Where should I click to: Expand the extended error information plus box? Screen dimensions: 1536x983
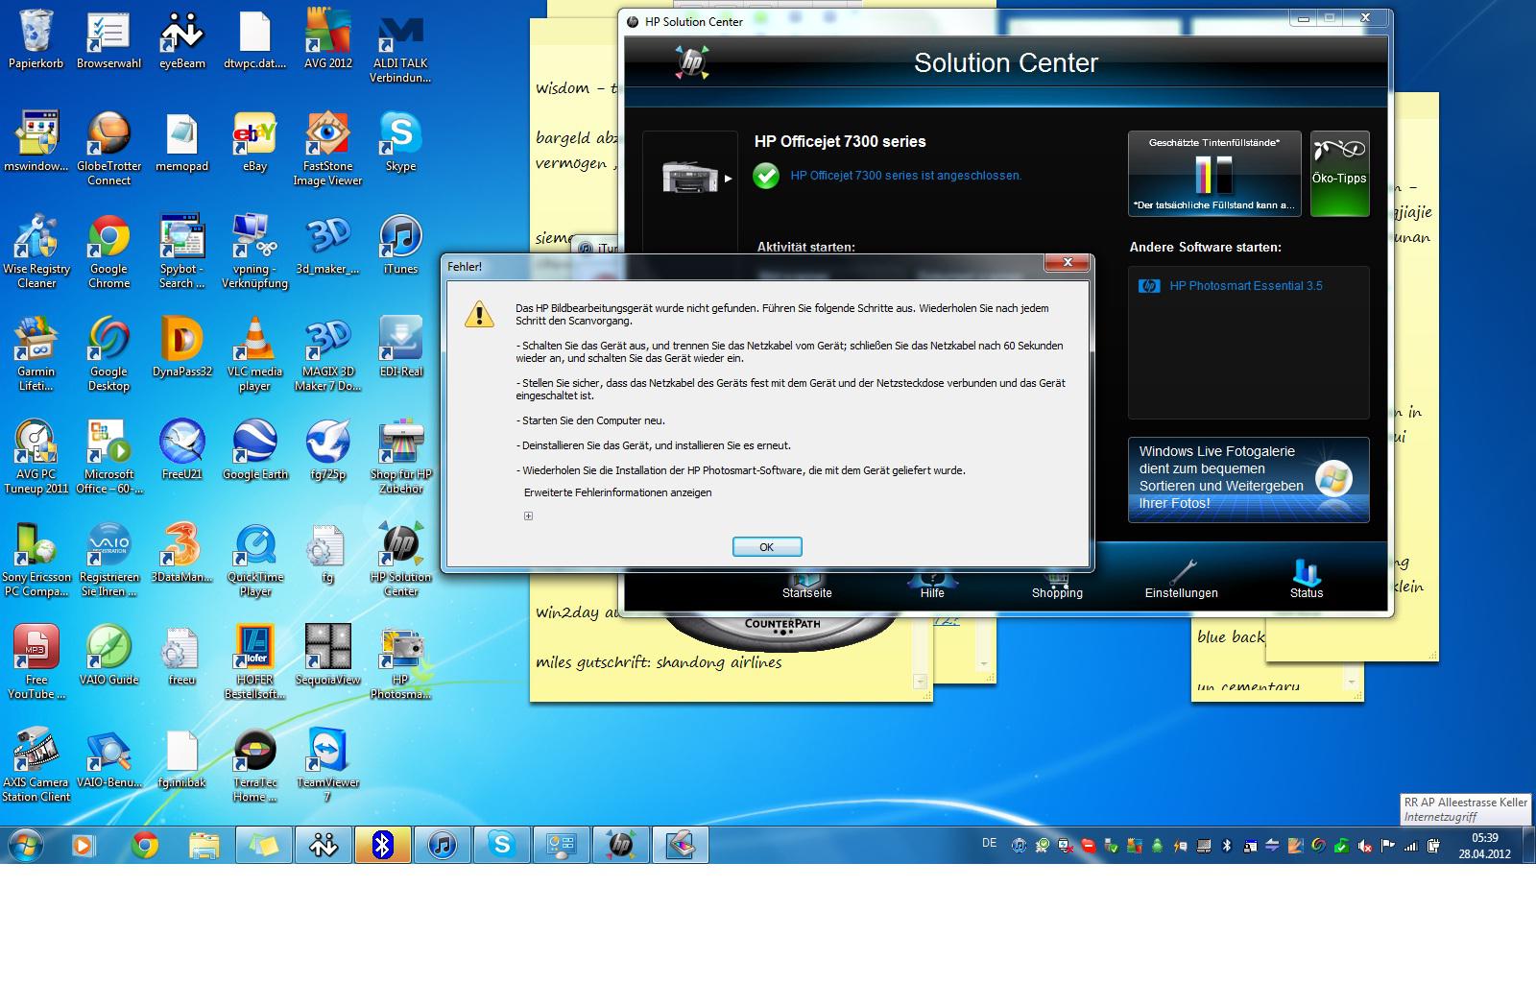pos(528,516)
